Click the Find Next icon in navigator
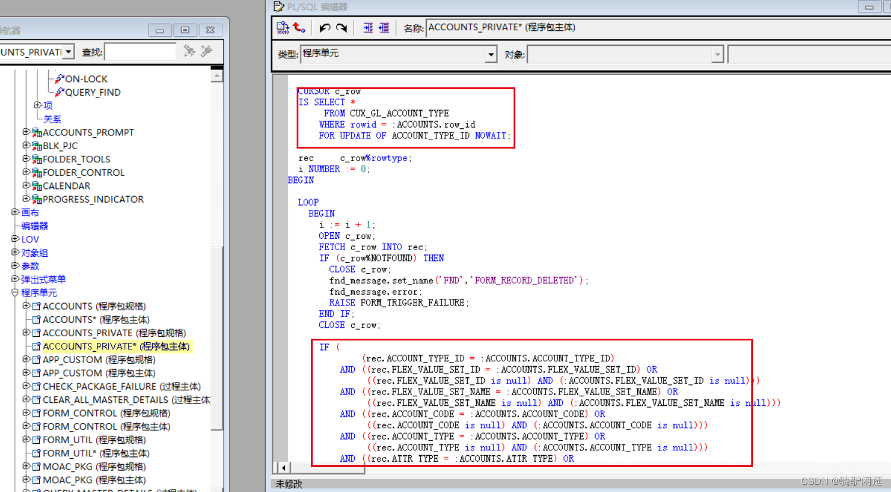Screen dimensions: 891x492 coord(190,51)
